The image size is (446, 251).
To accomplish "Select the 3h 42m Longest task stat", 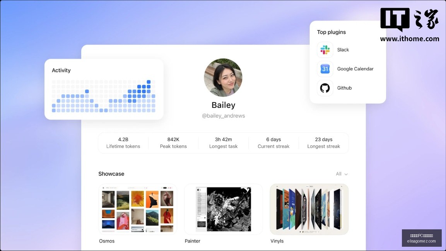I will pos(223,143).
